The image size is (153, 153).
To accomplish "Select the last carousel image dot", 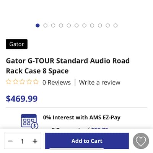I will click(x=116, y=26).
